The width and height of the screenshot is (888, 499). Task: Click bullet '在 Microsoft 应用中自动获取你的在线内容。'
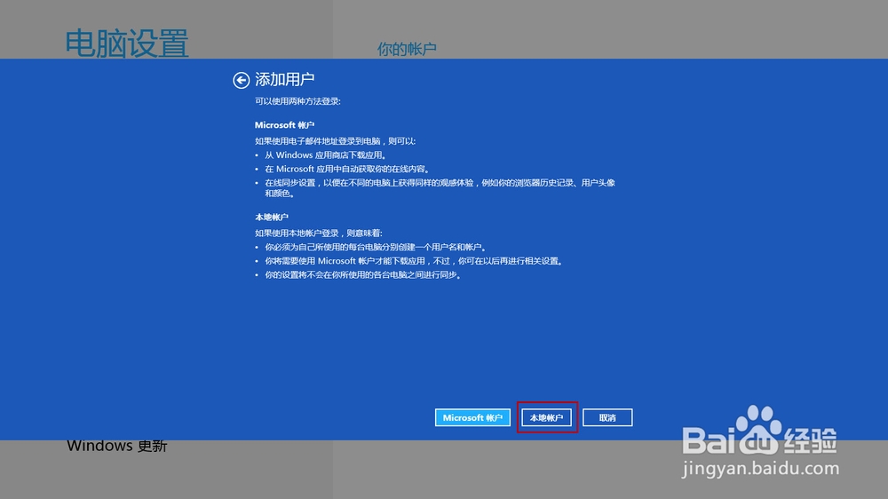tap(348, 169)
